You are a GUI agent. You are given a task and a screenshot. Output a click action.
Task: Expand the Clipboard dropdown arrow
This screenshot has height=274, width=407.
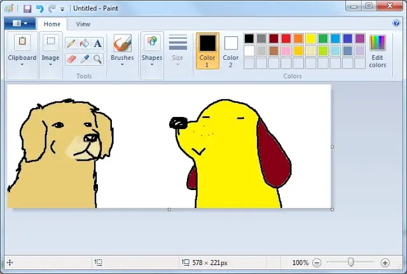22,64
